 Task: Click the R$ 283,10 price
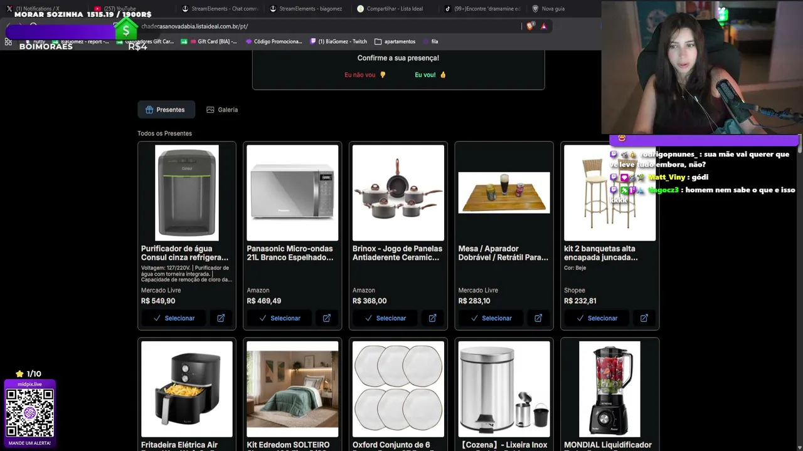474,301
